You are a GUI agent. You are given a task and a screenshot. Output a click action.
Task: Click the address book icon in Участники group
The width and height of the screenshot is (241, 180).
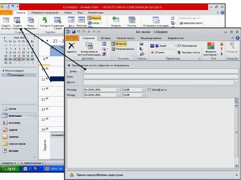click(141, 44)
